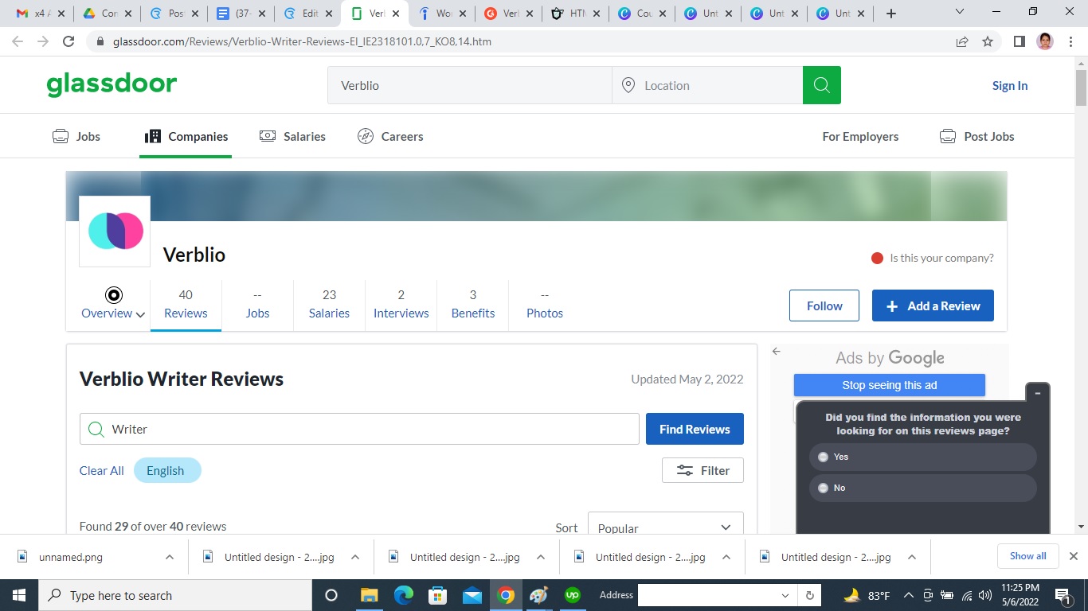Reload the page with refresh icon

tap(68, 41)
